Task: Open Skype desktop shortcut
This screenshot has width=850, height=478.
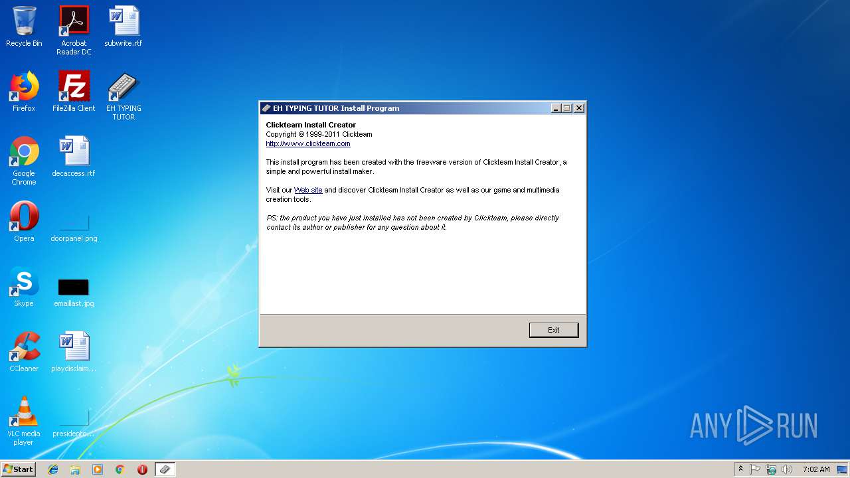Action: [x=24, y=287]
